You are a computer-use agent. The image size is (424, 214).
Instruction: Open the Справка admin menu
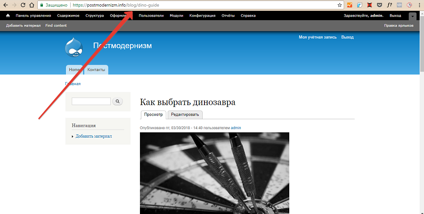[248, 16]
